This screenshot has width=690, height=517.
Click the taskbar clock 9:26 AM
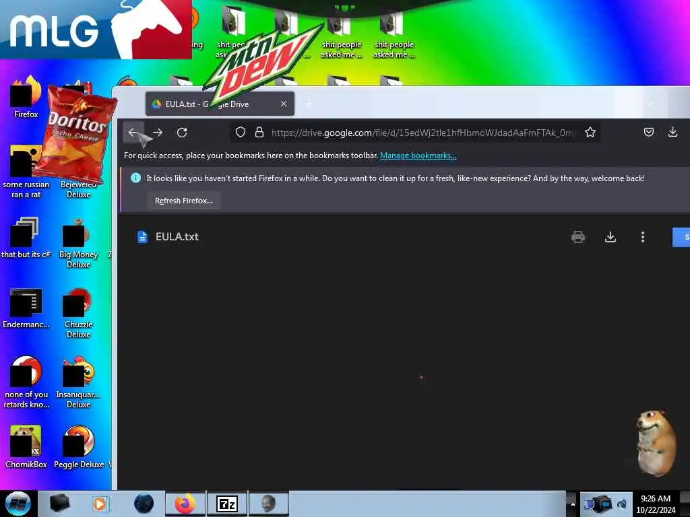(x=656, y=504)
